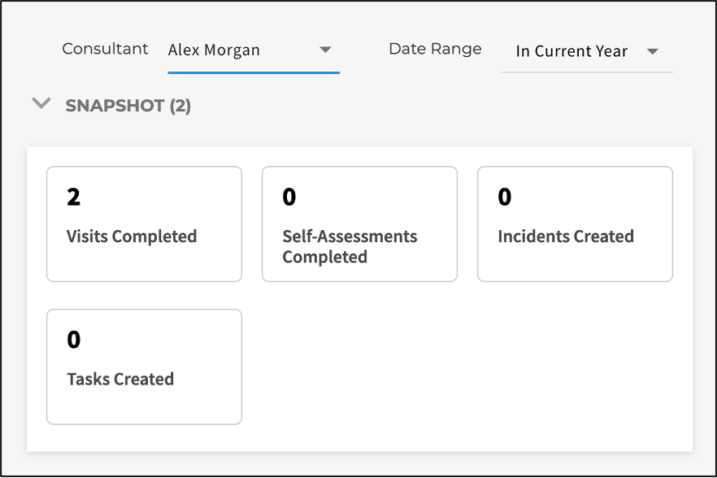Click the 0 count in Incidents Created
Viewport: 717px width, 478px height.
coord(504,198)
